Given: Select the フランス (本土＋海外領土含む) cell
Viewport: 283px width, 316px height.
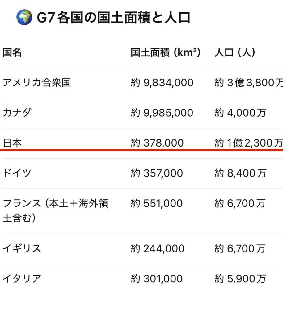Looking at the screenshot, I should click(55, 211).
